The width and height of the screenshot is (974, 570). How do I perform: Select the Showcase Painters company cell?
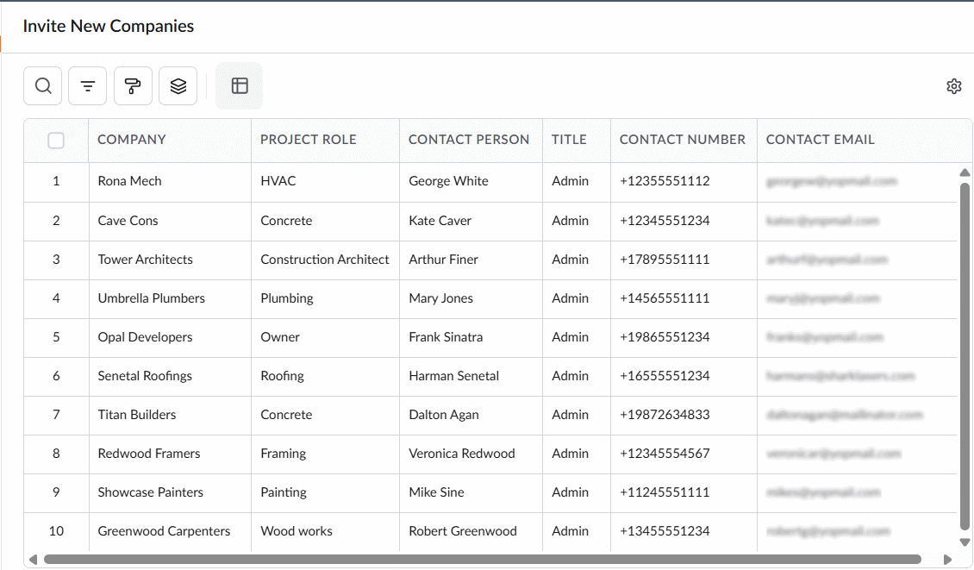coord(170,493)
